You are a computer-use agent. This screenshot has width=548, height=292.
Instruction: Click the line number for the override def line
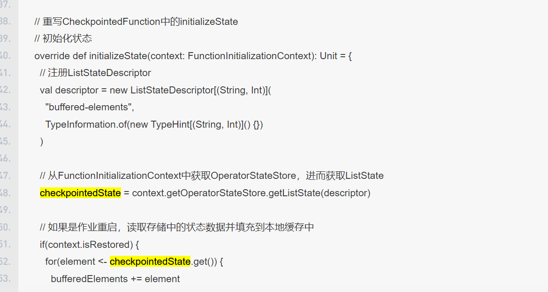tap(5, 56)
